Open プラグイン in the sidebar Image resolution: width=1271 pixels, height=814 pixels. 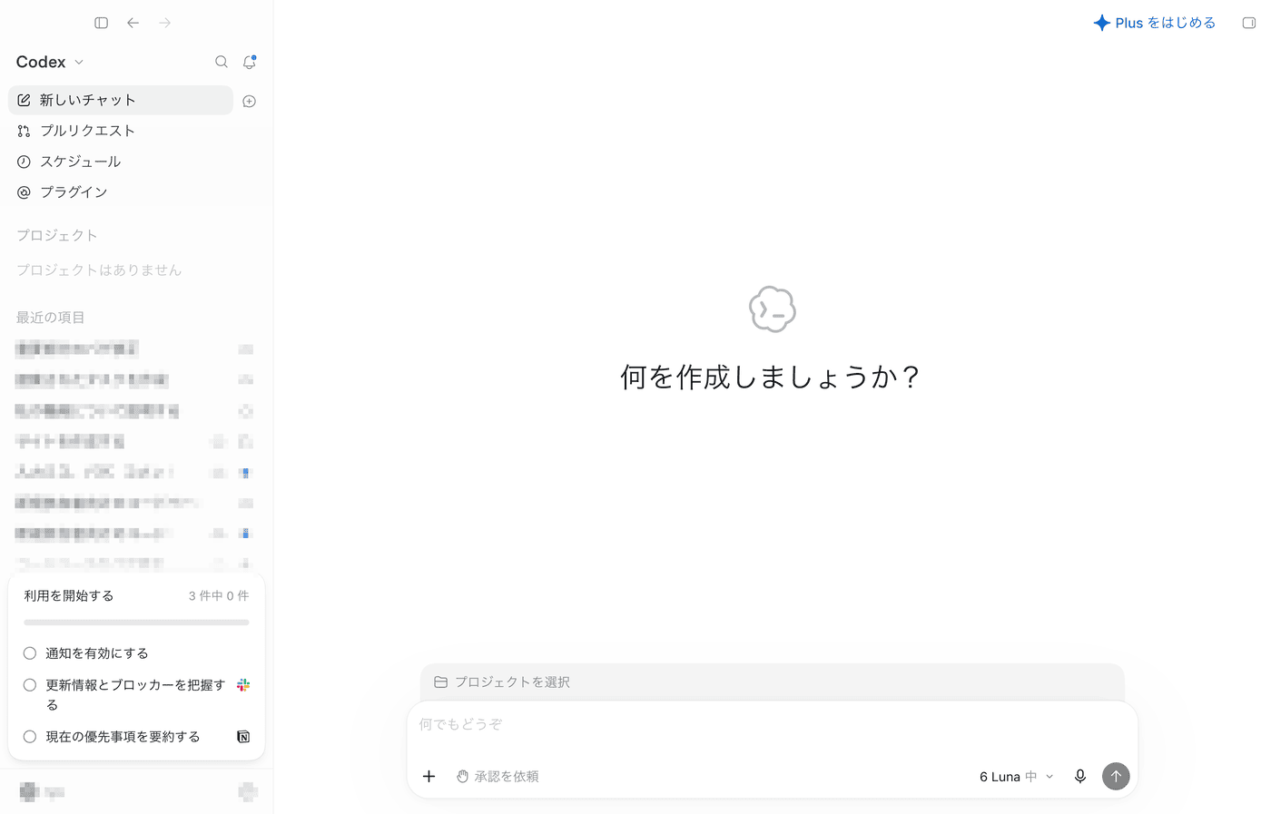click(x=121, y=192)
